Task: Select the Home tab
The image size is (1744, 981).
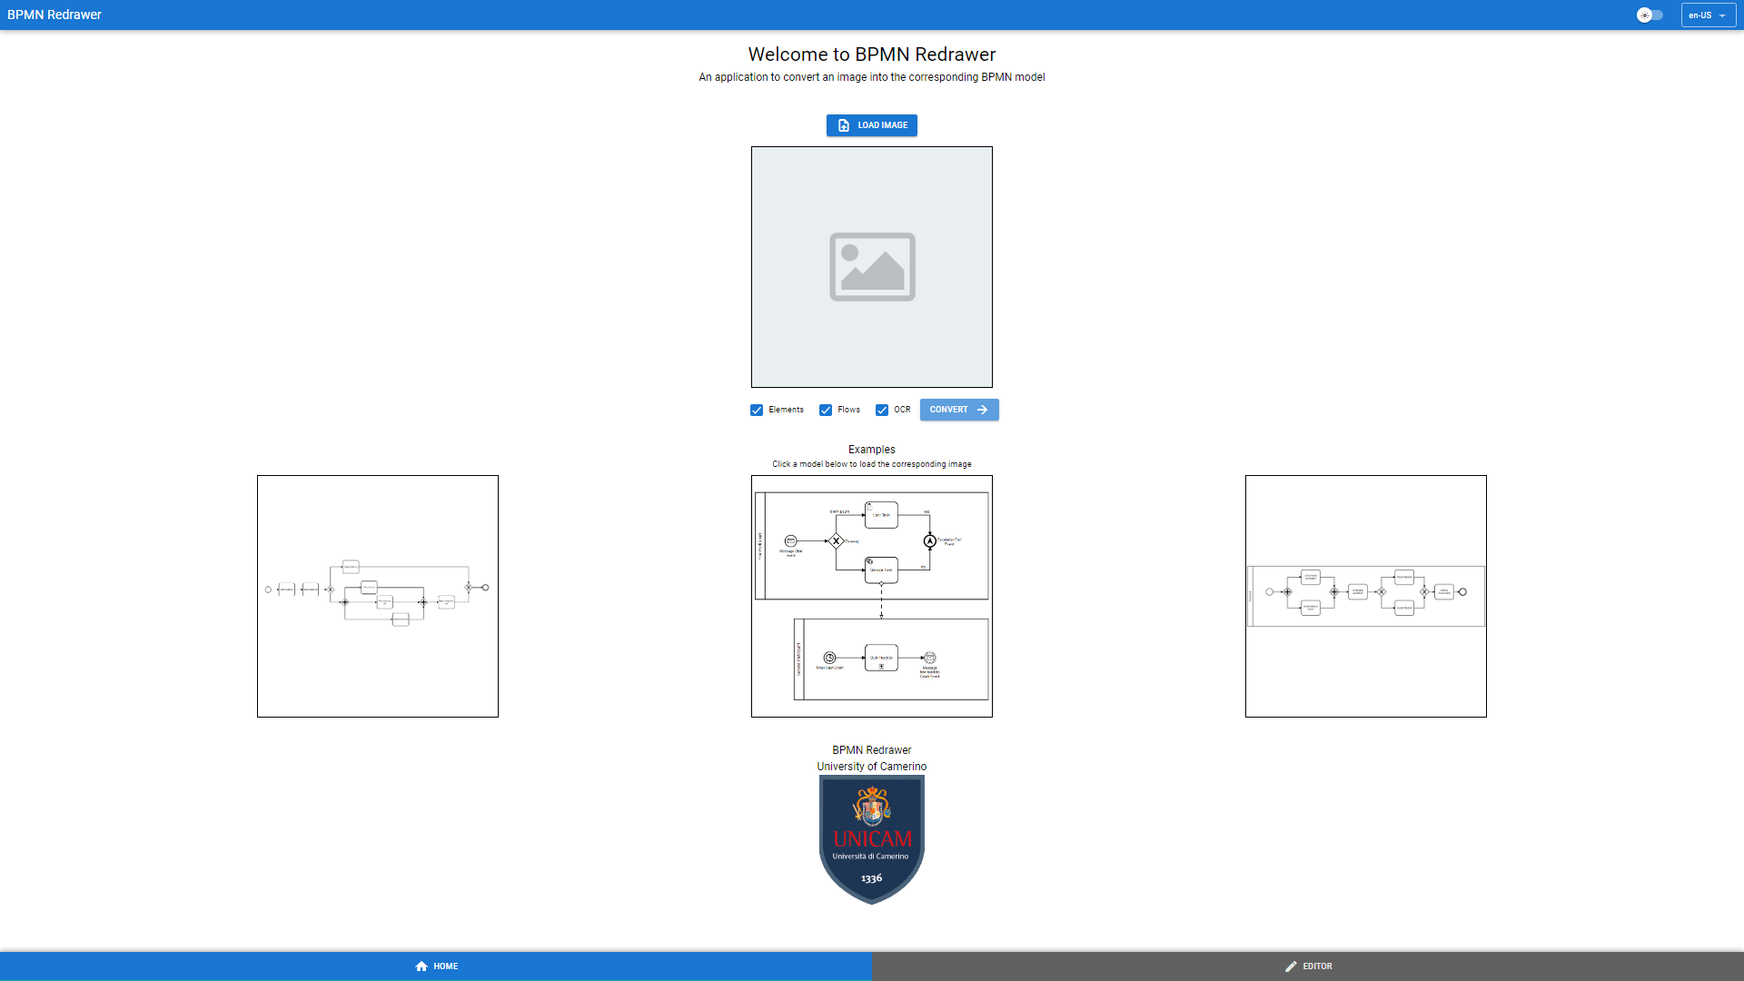Action: [436, 966]
